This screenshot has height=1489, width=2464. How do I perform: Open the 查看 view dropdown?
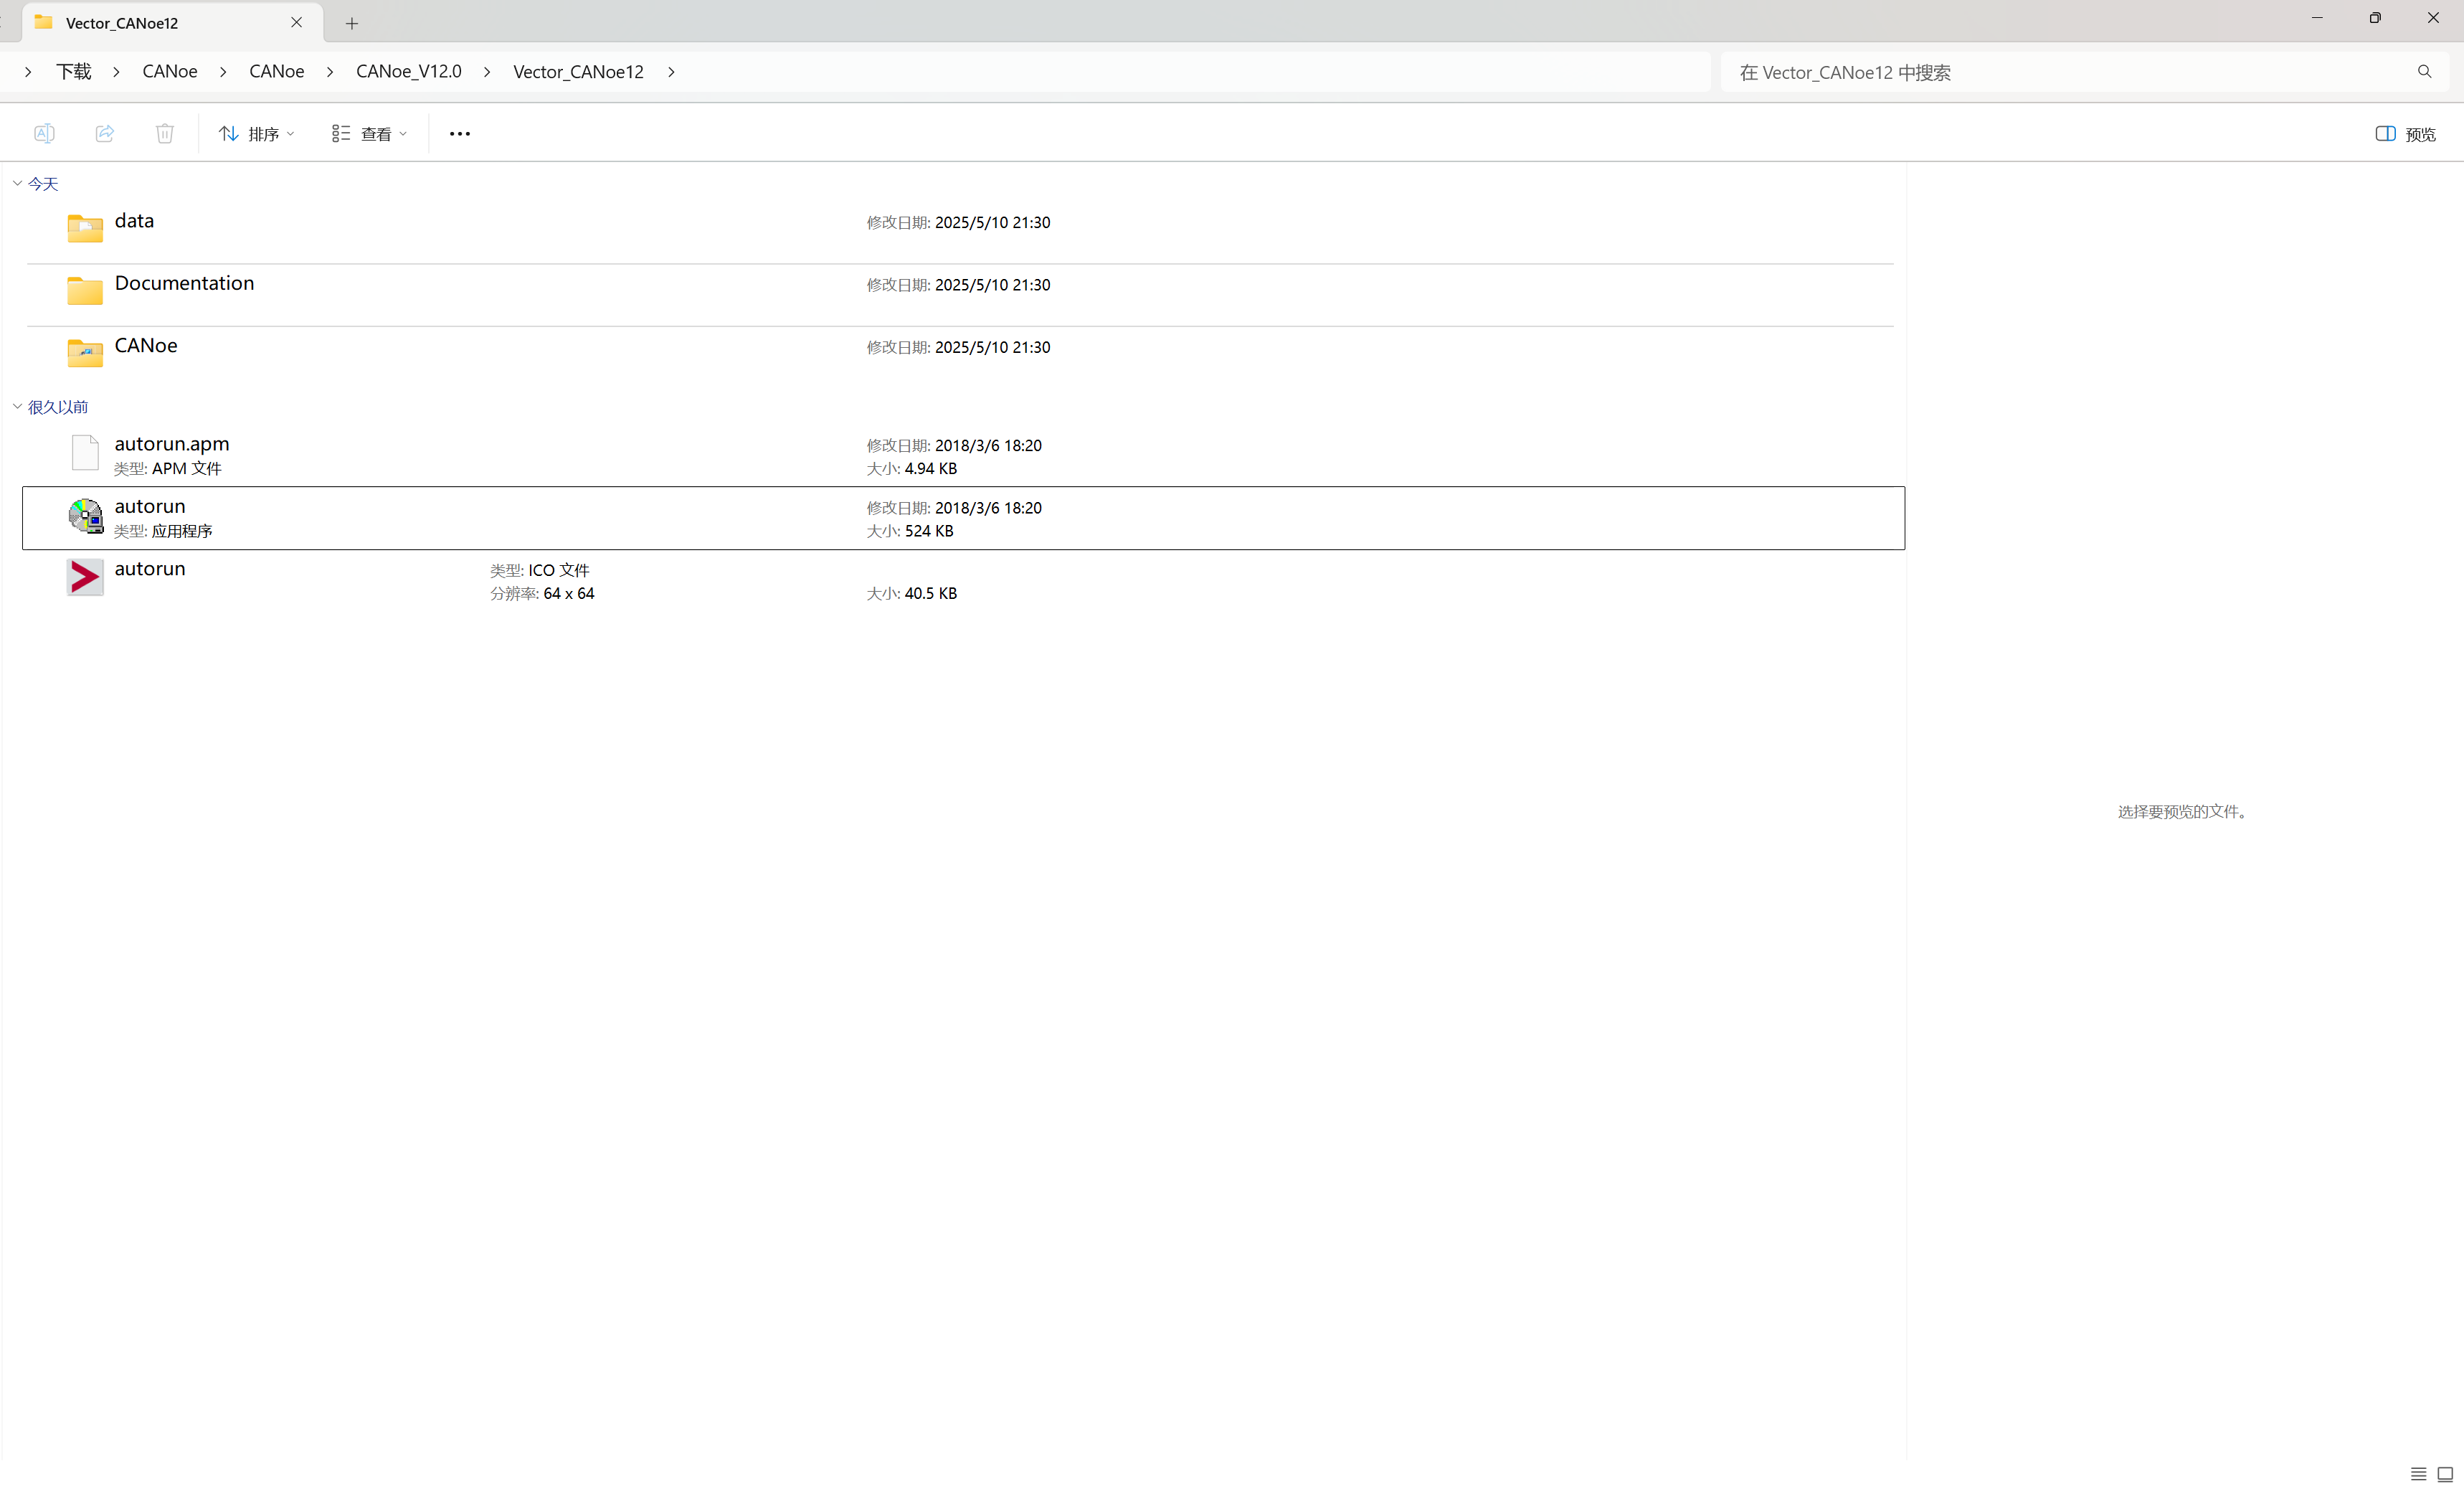tap(369, 133)
